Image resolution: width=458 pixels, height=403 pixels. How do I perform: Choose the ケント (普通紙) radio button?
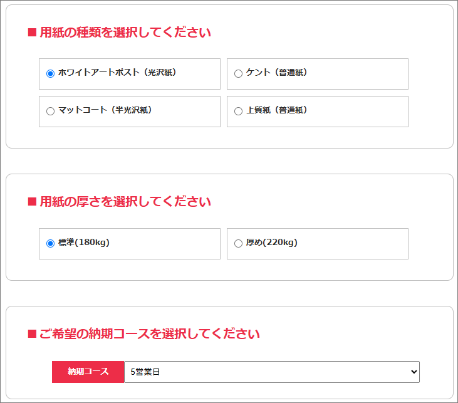click(x=238, y=73)
